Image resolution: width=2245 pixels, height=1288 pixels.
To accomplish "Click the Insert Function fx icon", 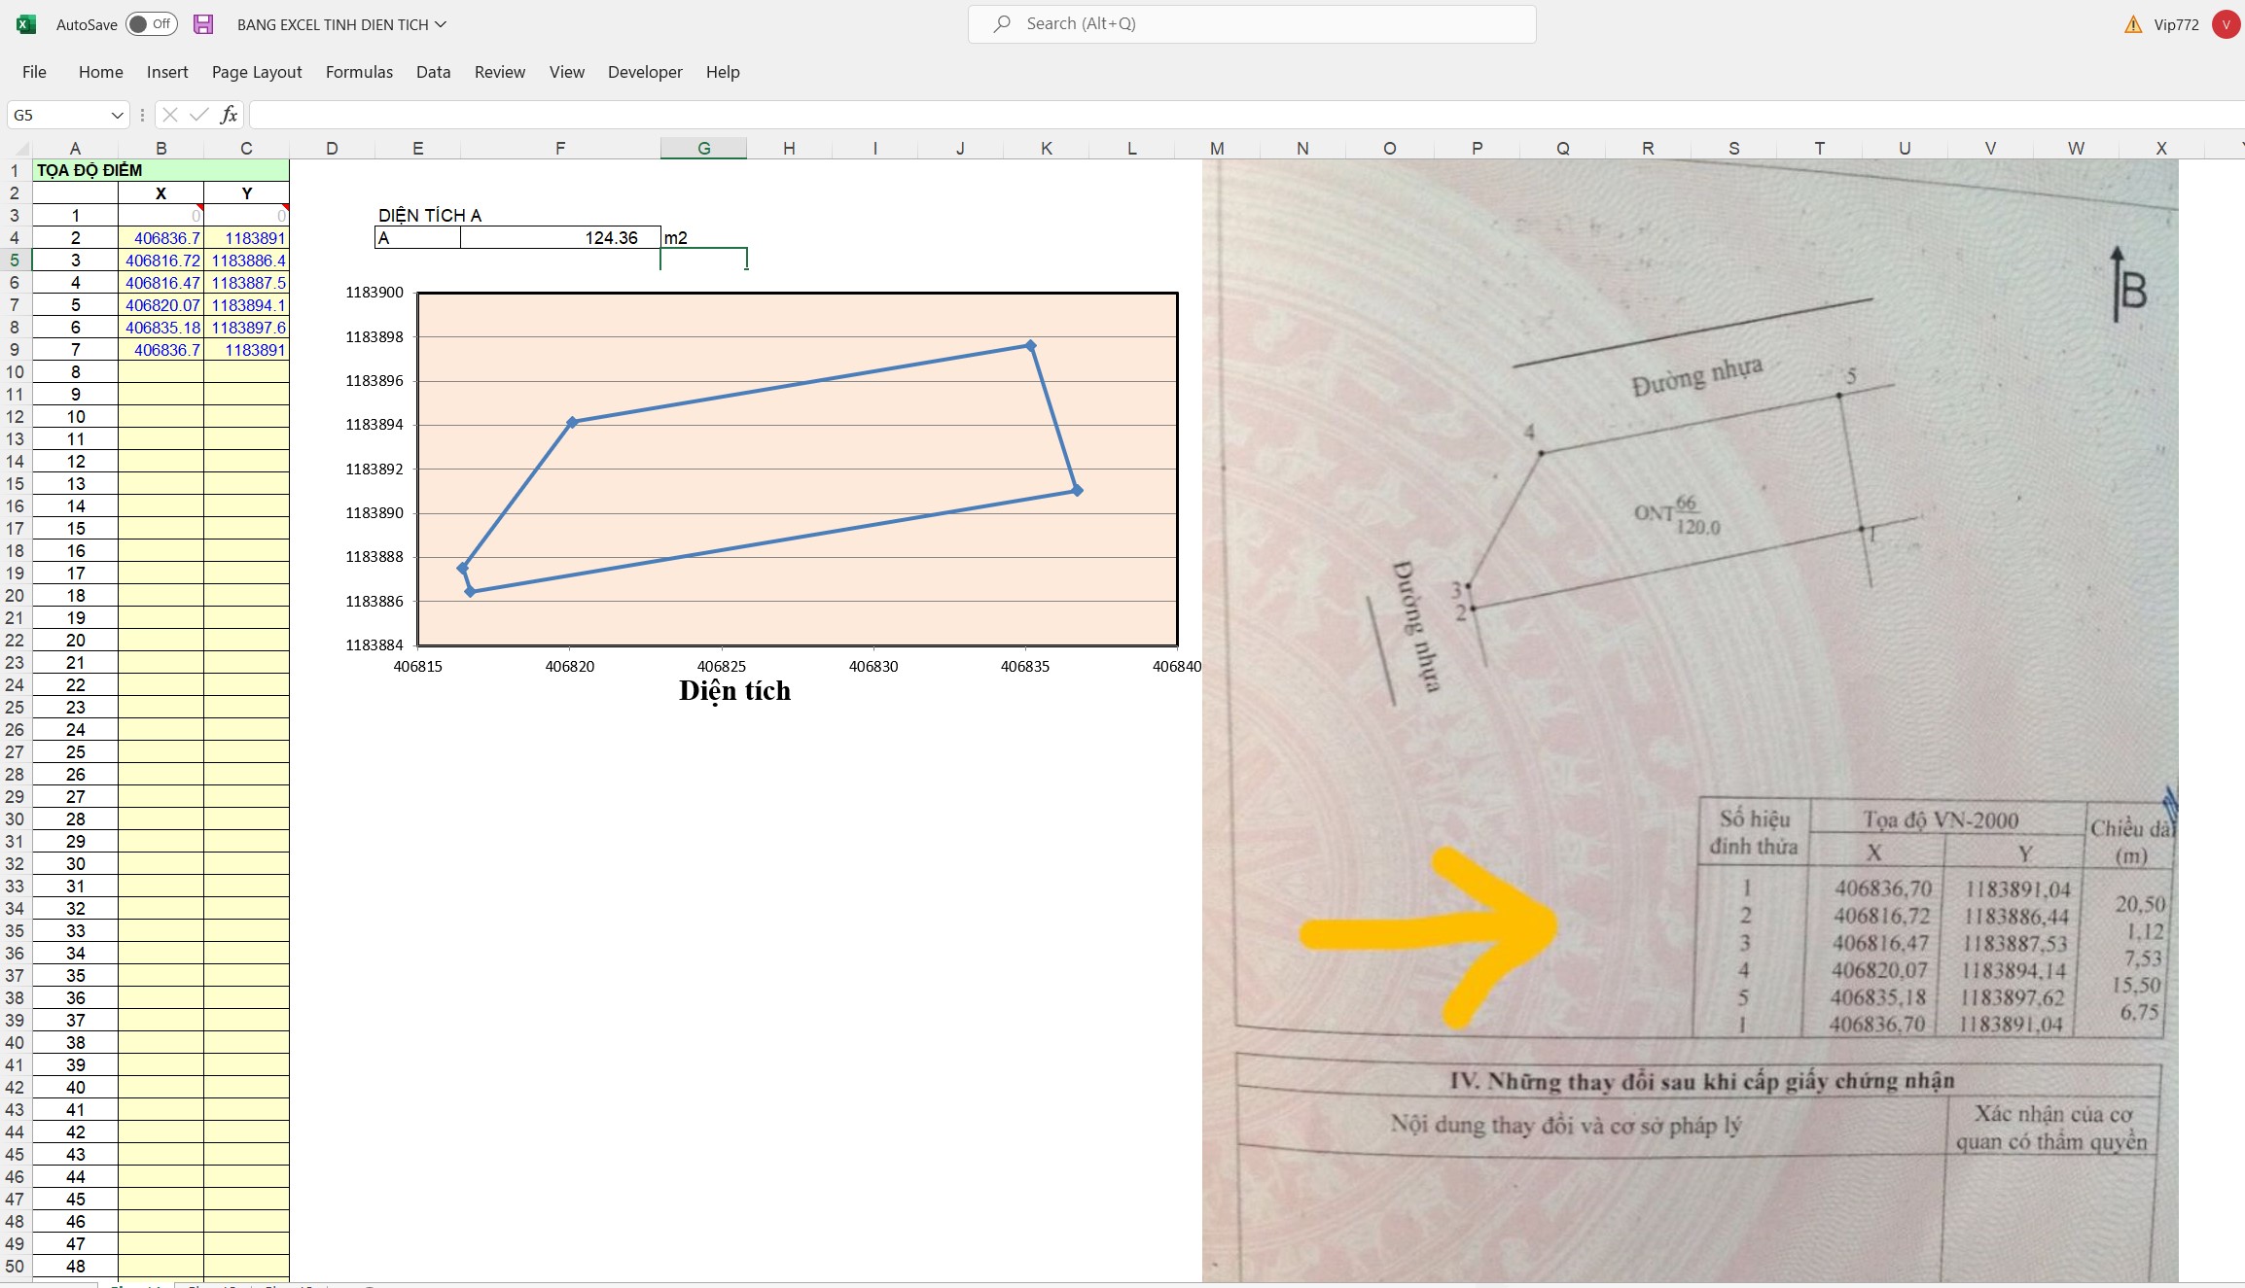I will tap(229, 115).
